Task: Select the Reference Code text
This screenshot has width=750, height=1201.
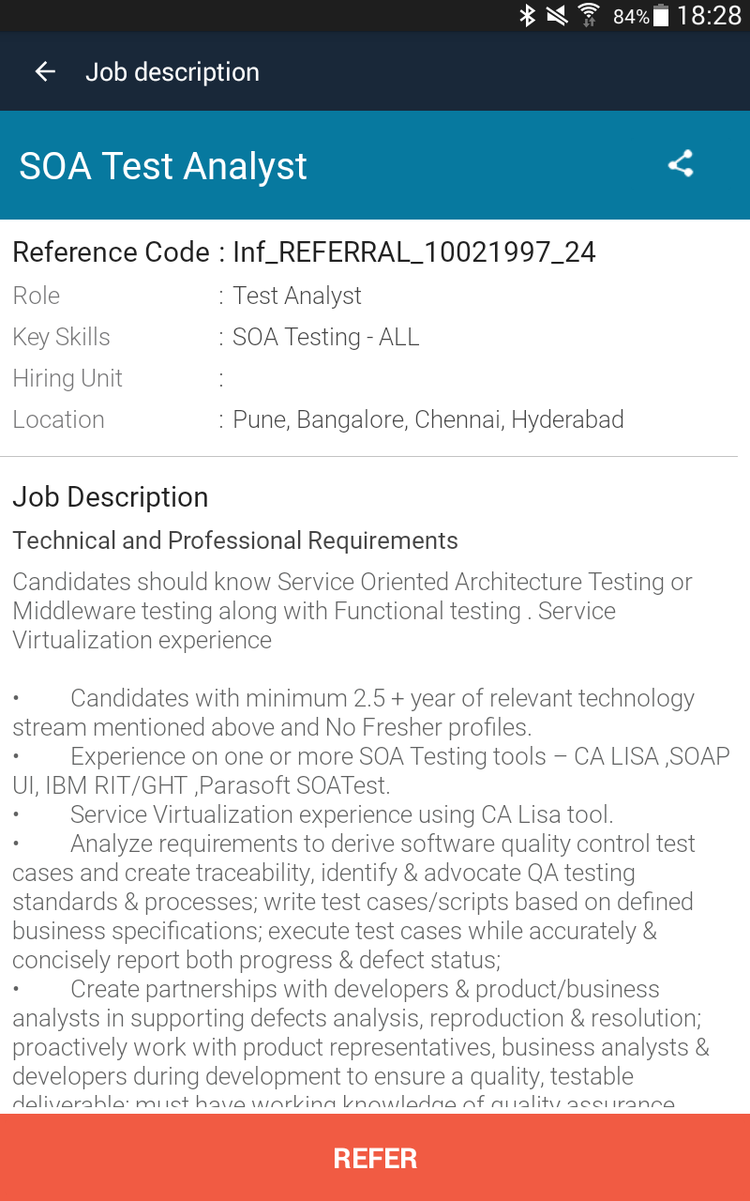Action: coord(304,252)
